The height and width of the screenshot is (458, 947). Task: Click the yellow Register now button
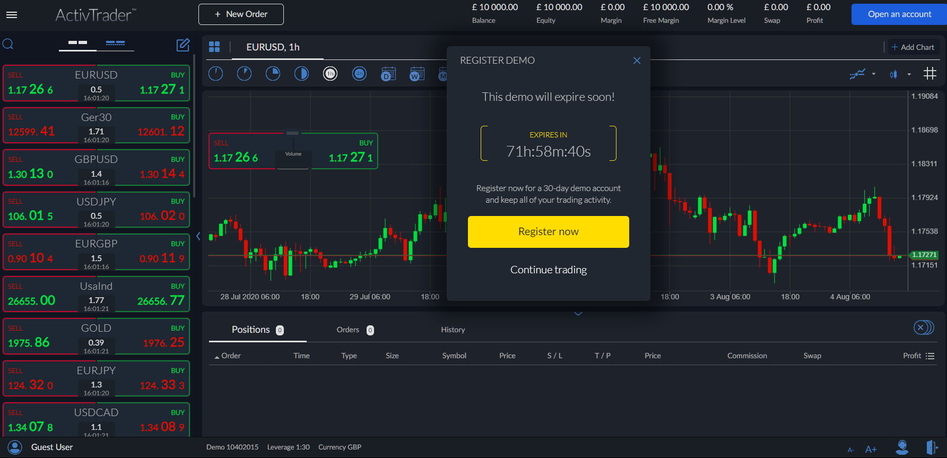548,232
